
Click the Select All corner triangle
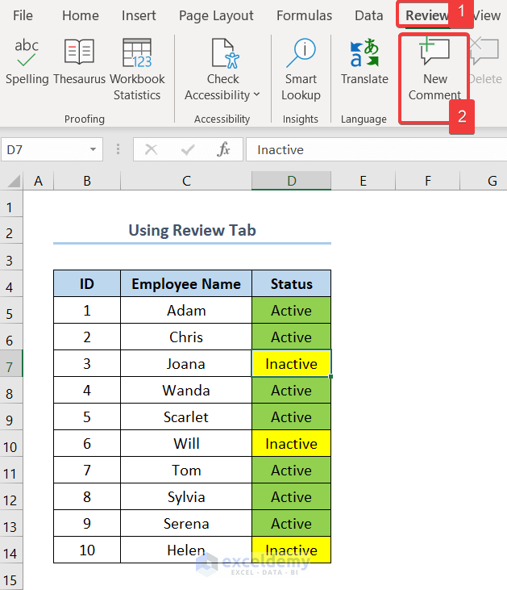point(15,182)
